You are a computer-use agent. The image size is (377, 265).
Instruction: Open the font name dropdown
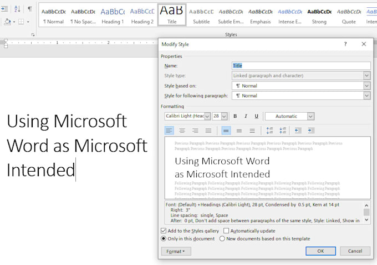207,116
